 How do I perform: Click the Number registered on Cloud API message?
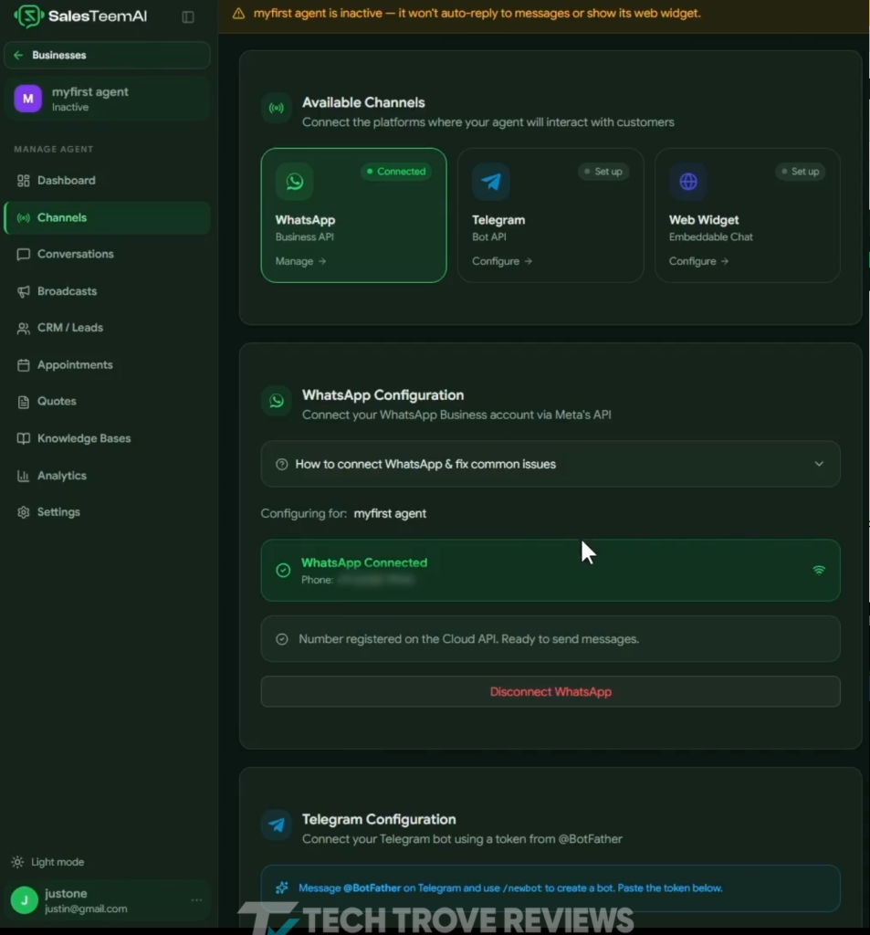coord(550,638)
